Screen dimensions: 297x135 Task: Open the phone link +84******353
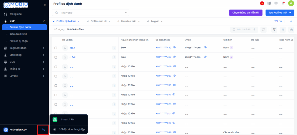164,85
